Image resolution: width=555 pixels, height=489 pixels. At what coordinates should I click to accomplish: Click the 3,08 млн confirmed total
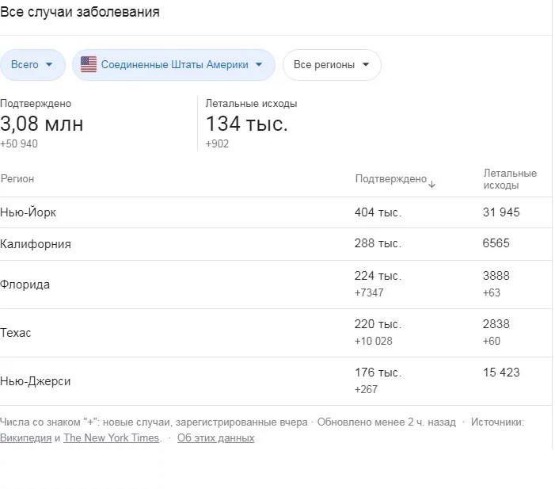coord(41,124)
